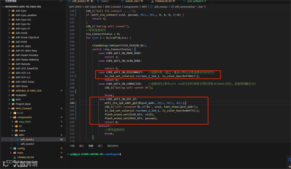Click the C file icon of wifi_event.c

(18, 139)
